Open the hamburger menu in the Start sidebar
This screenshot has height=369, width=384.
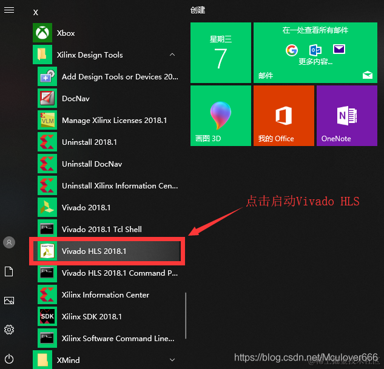coord(9,10)
